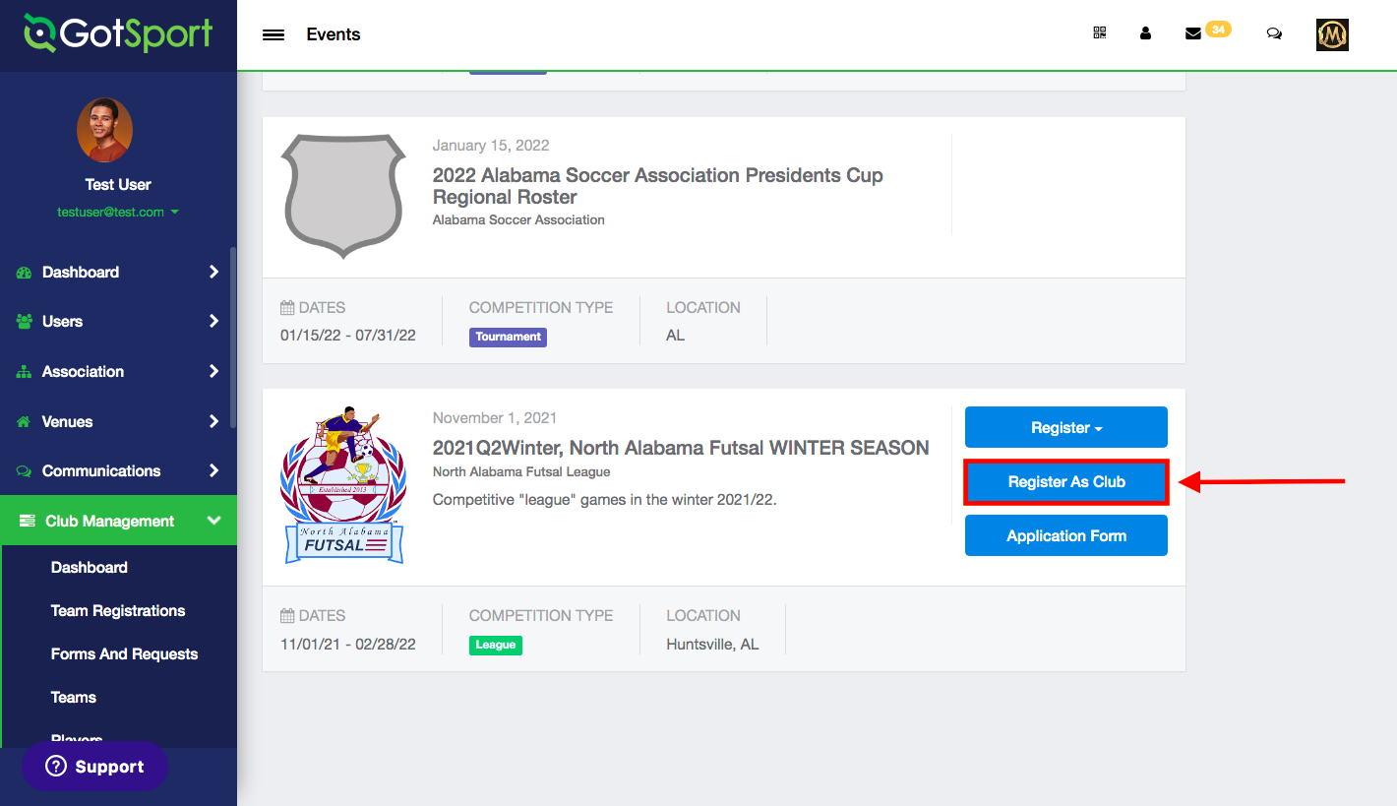Open the user profile icon in header
Viewport: 1397px width, 806px height.
pyautogui.click(x=1145, y=32)
